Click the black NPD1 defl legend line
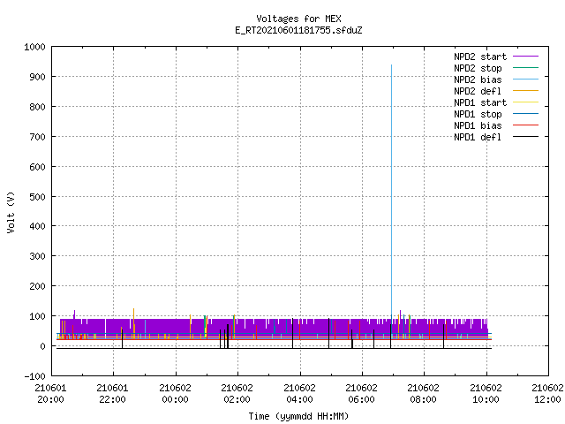This screenshot has height=424, width=565. point(526,137)
